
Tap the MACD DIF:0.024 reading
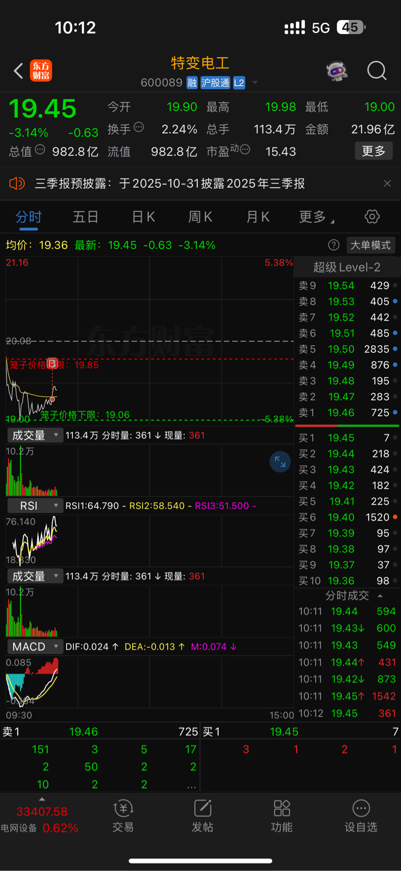coord(87,647)
